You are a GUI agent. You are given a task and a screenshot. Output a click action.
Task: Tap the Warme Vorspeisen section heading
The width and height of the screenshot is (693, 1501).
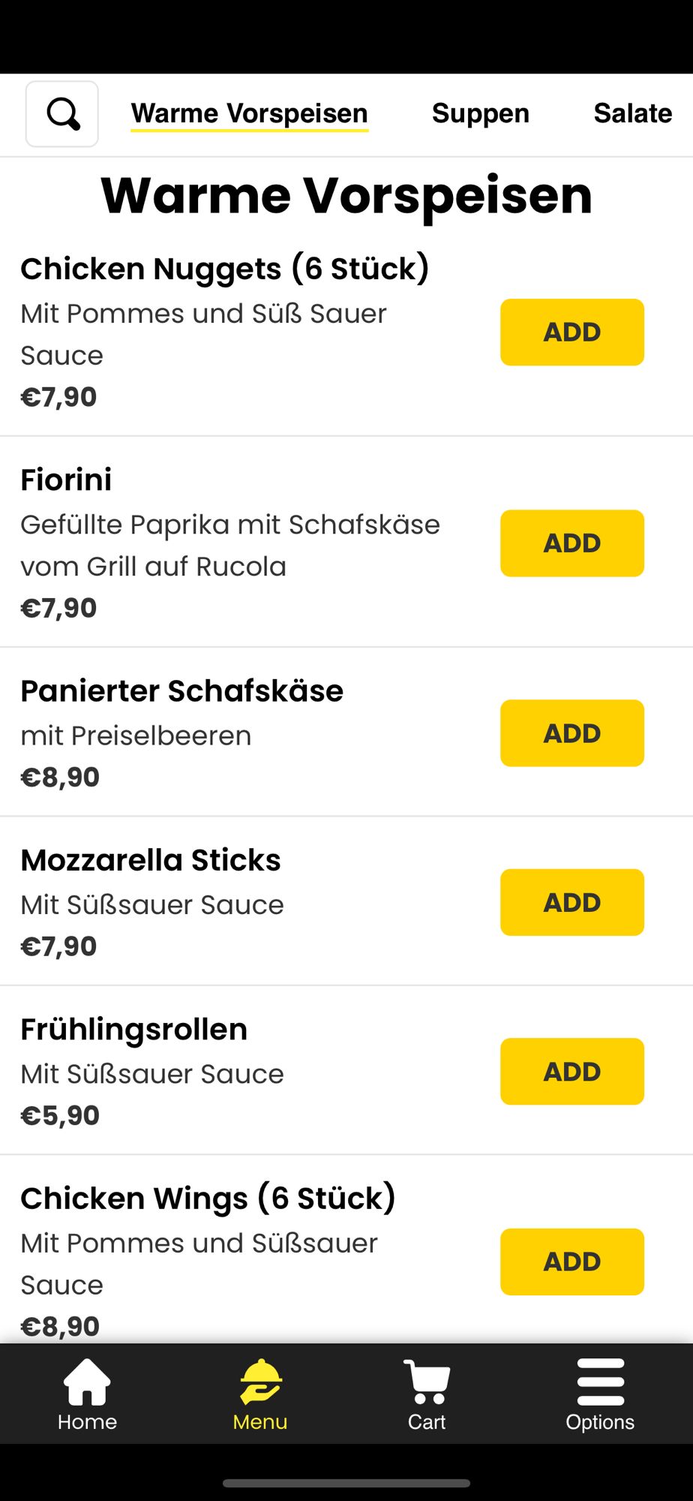[x=346, y=195]
